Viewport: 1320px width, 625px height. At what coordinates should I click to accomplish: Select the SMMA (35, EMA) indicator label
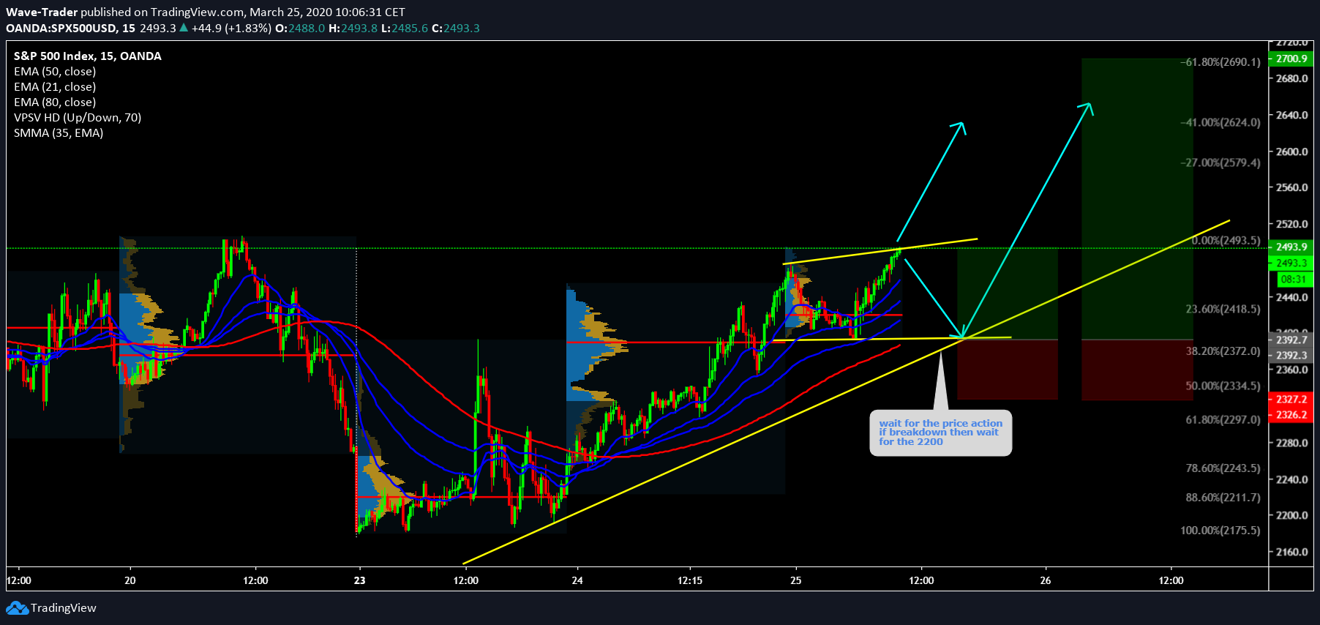[59, 132]
